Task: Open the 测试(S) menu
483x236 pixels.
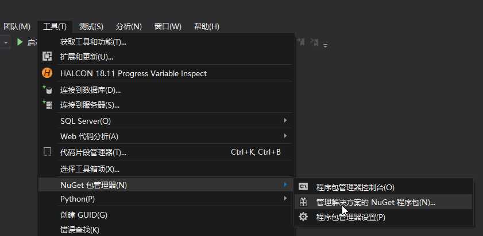Action: point(91,27)
